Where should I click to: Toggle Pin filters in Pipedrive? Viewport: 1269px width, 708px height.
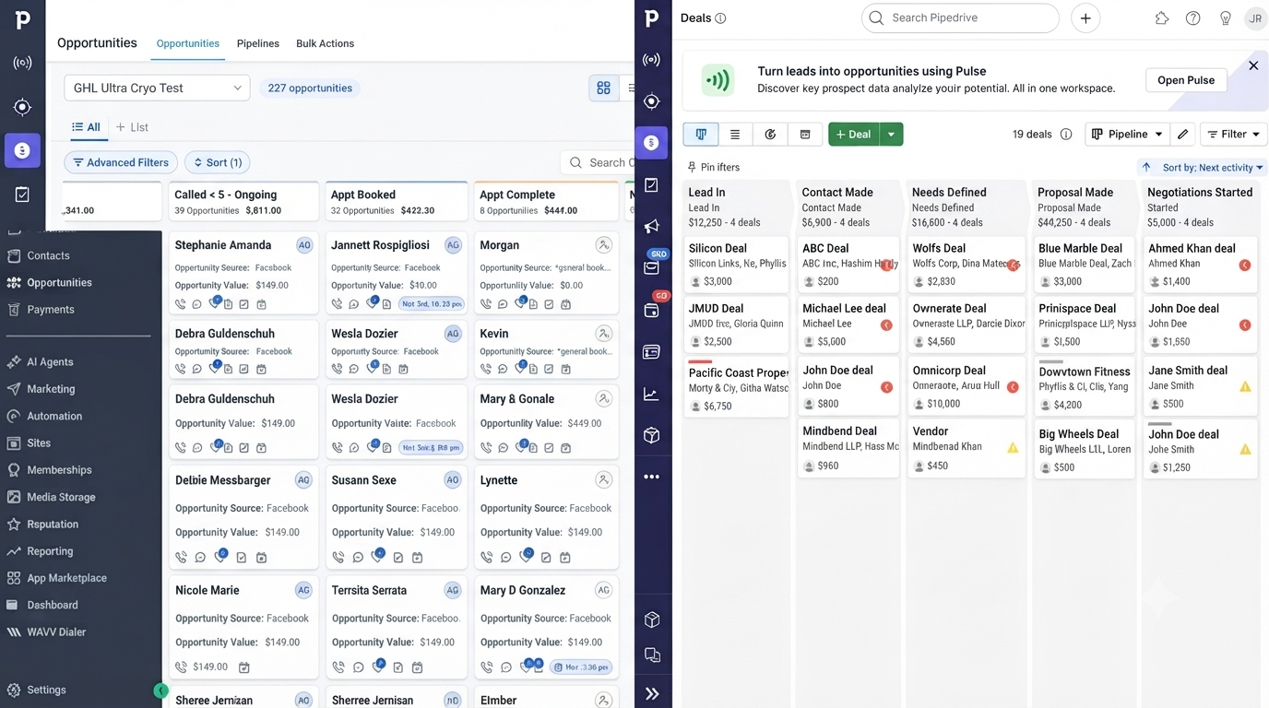(x=715, y=168)
